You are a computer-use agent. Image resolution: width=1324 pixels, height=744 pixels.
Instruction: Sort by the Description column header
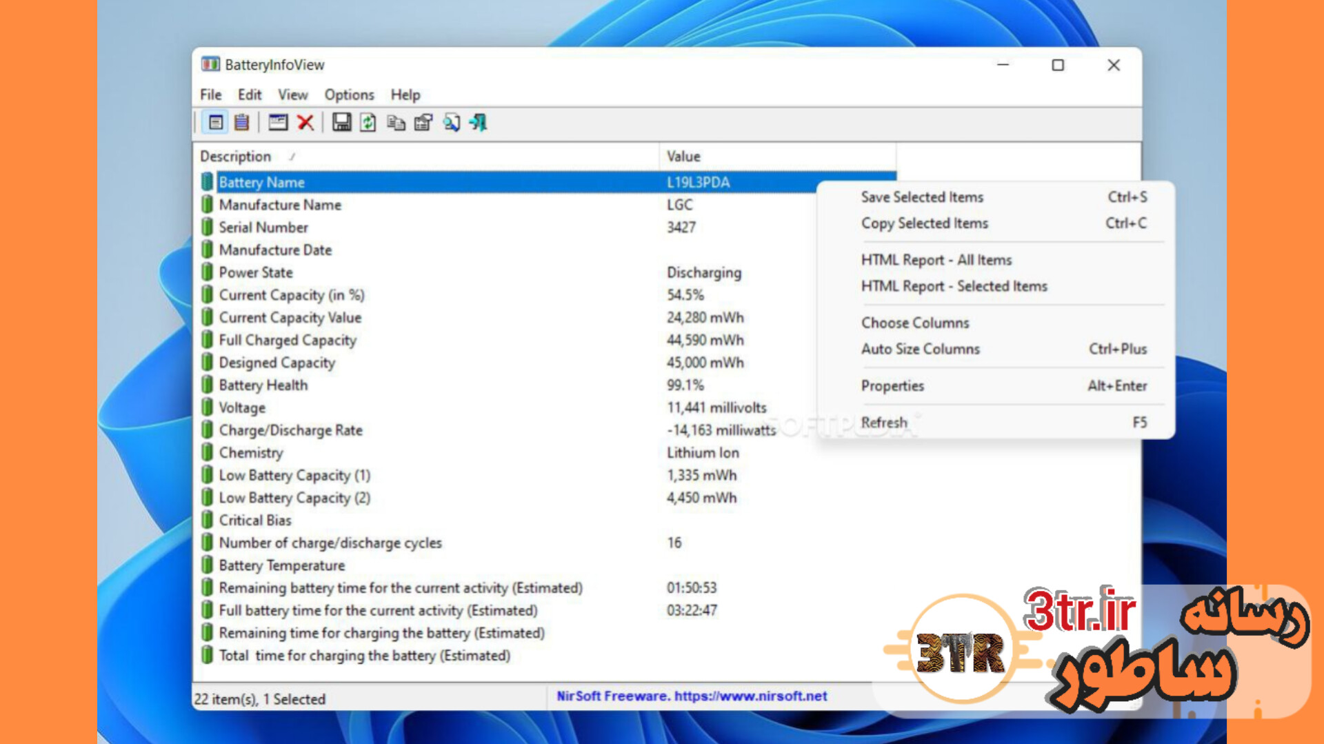(x=426, y=157)
